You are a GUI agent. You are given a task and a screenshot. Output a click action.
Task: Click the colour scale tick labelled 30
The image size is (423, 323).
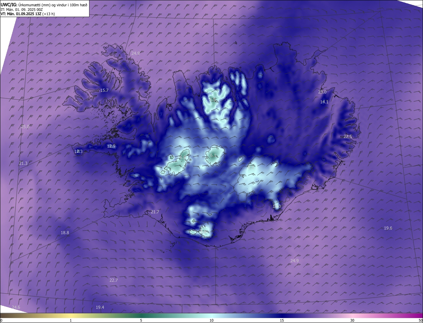click(352, 320)
